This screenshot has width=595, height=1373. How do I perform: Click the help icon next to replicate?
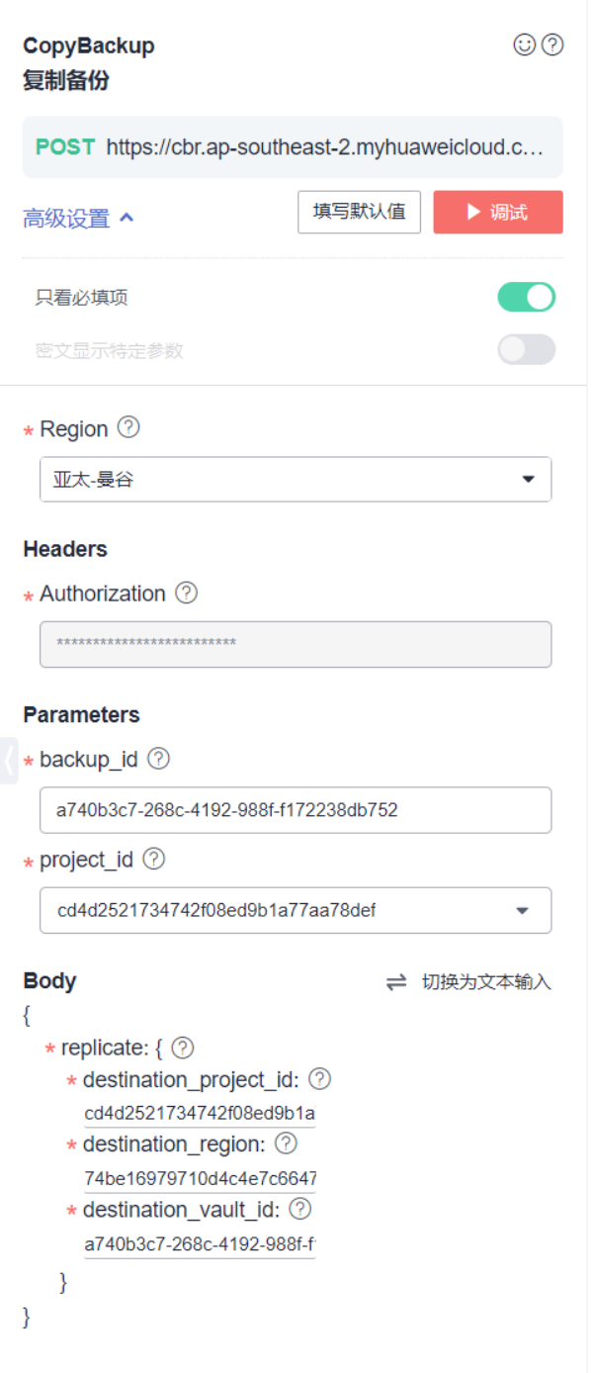183,1048
